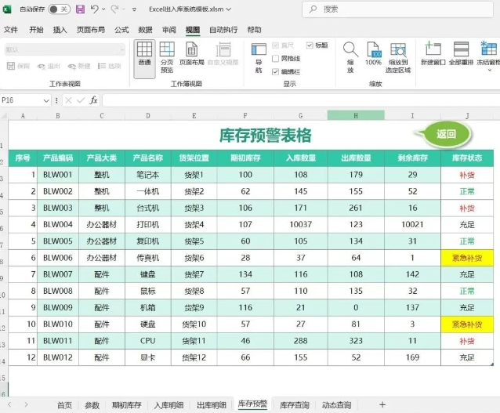
Task: Select the CPU product name cell
Action: click(x=147, y=341)
